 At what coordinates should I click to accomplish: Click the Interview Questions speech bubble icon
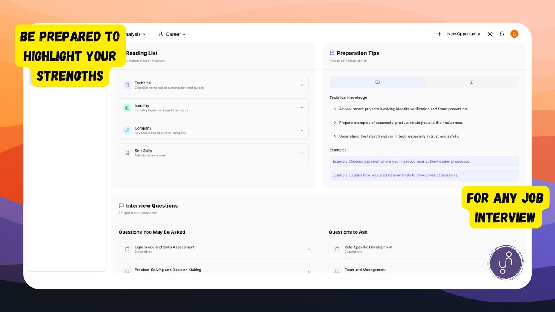point(121,205)
